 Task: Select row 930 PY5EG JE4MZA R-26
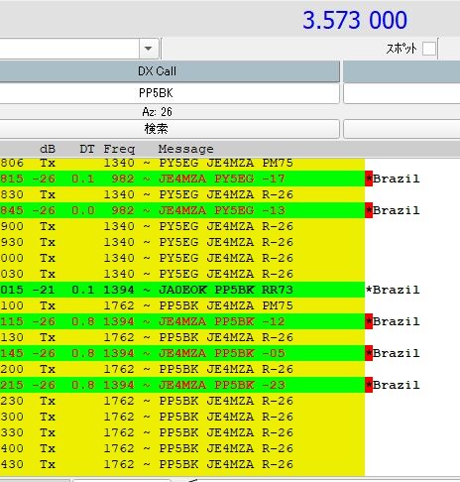click(182, 242)
